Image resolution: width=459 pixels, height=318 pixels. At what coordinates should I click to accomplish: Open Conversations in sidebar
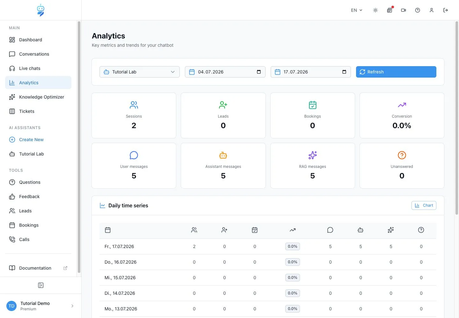(38, 54)
